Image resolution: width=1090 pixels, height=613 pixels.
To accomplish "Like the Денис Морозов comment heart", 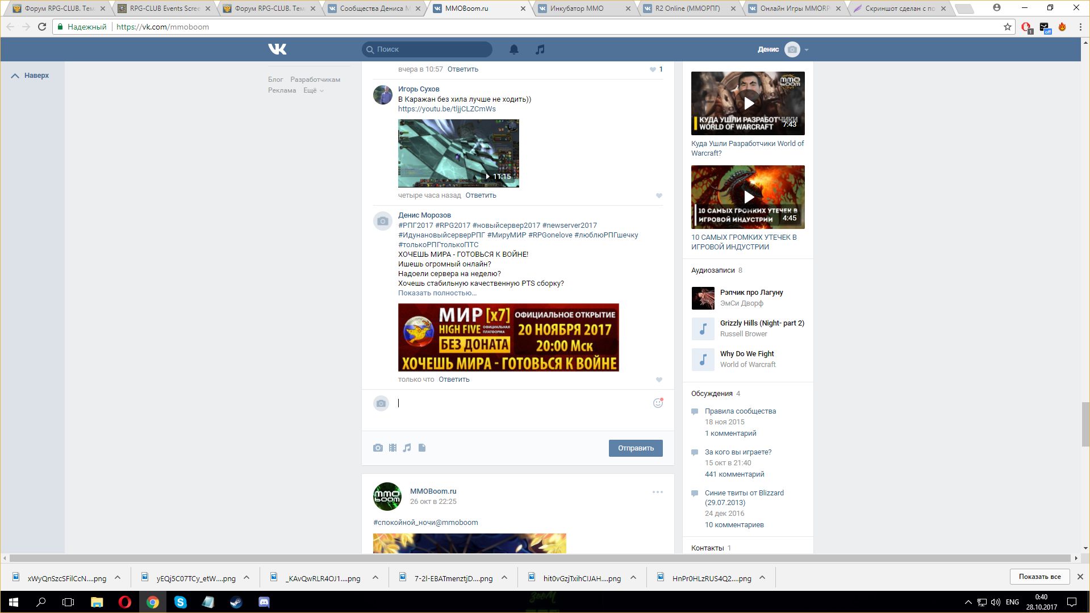I will [x=659, y=380].
